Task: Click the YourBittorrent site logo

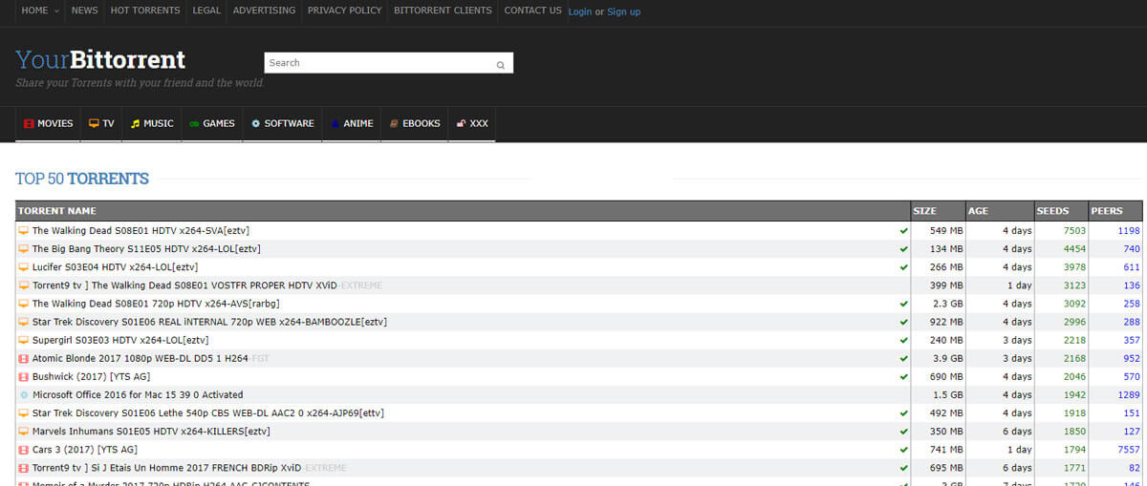Action: point(100,60)
